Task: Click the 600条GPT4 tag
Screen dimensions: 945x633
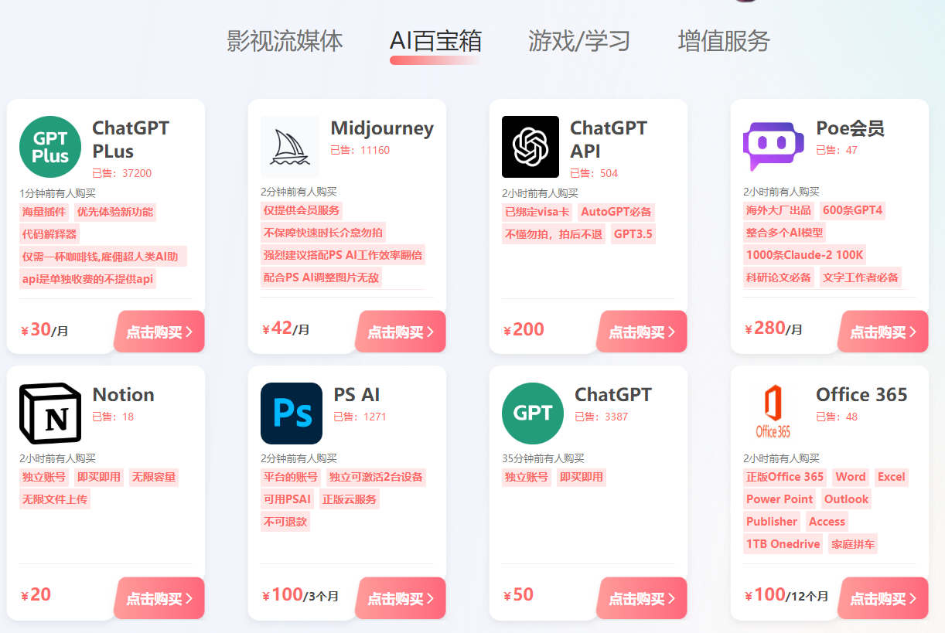Action: click(x=852, y=210)
